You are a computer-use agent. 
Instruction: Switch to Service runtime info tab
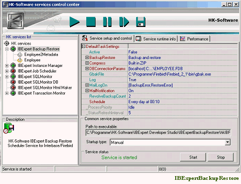(156, 39)
